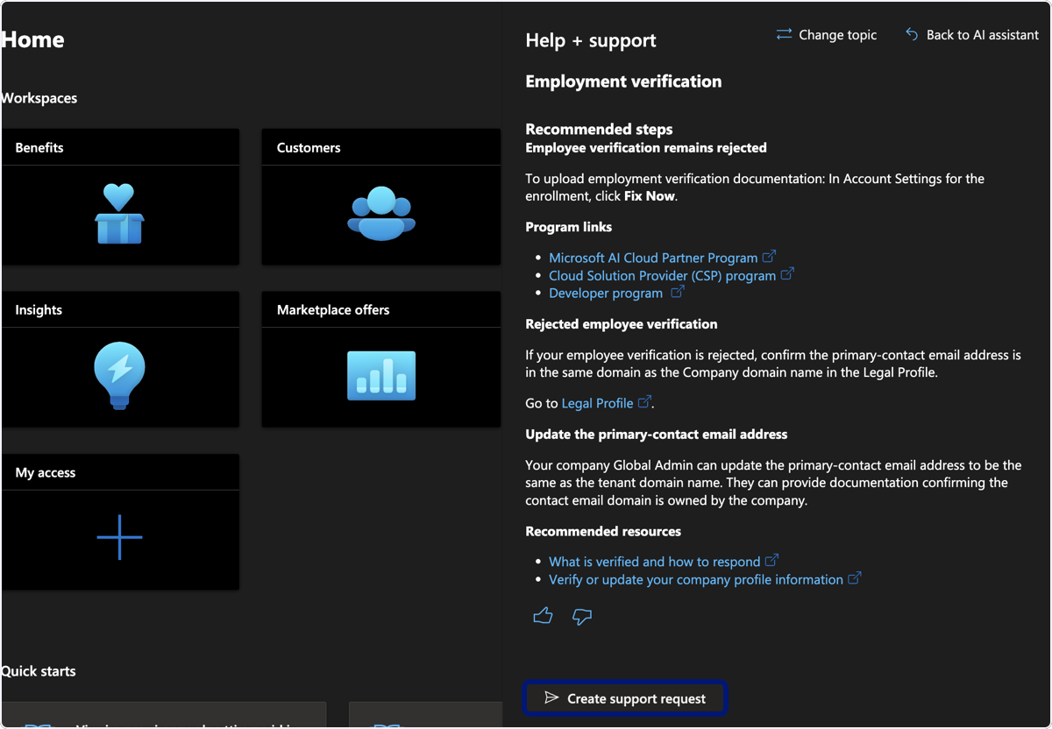Click the thumbs down feedback icon
1052x729 pixels.
click(582, 617)
